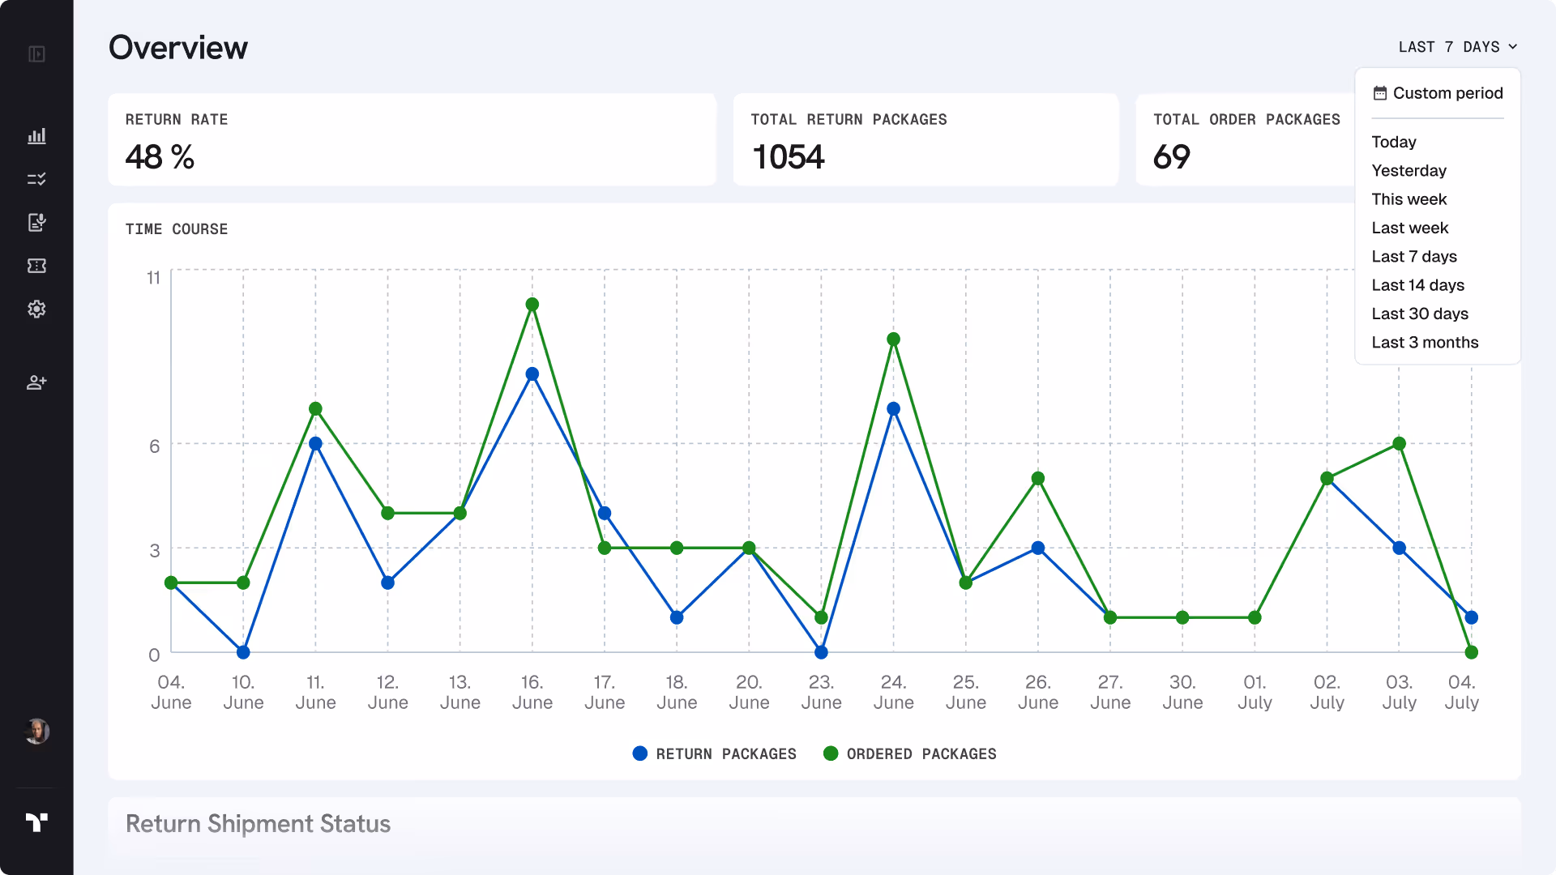Open the ticket/voucher icon in sidebar
The width and height of the screenshot is (1556, 875).
tap(36, 266)
